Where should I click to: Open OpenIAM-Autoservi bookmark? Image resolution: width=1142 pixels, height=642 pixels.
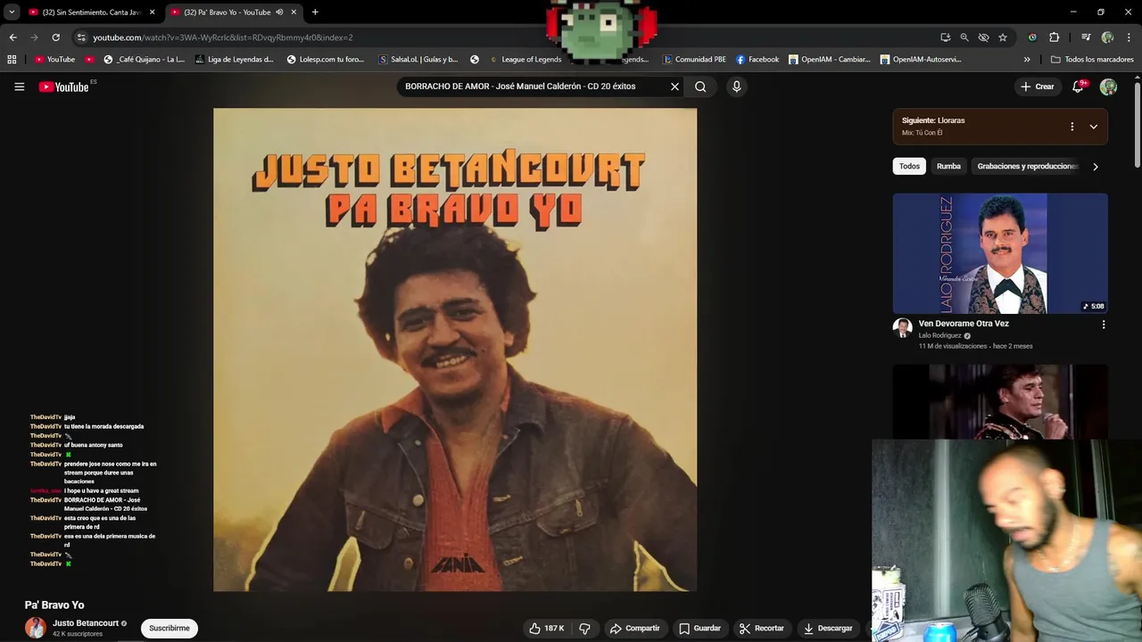coord(921,60)
